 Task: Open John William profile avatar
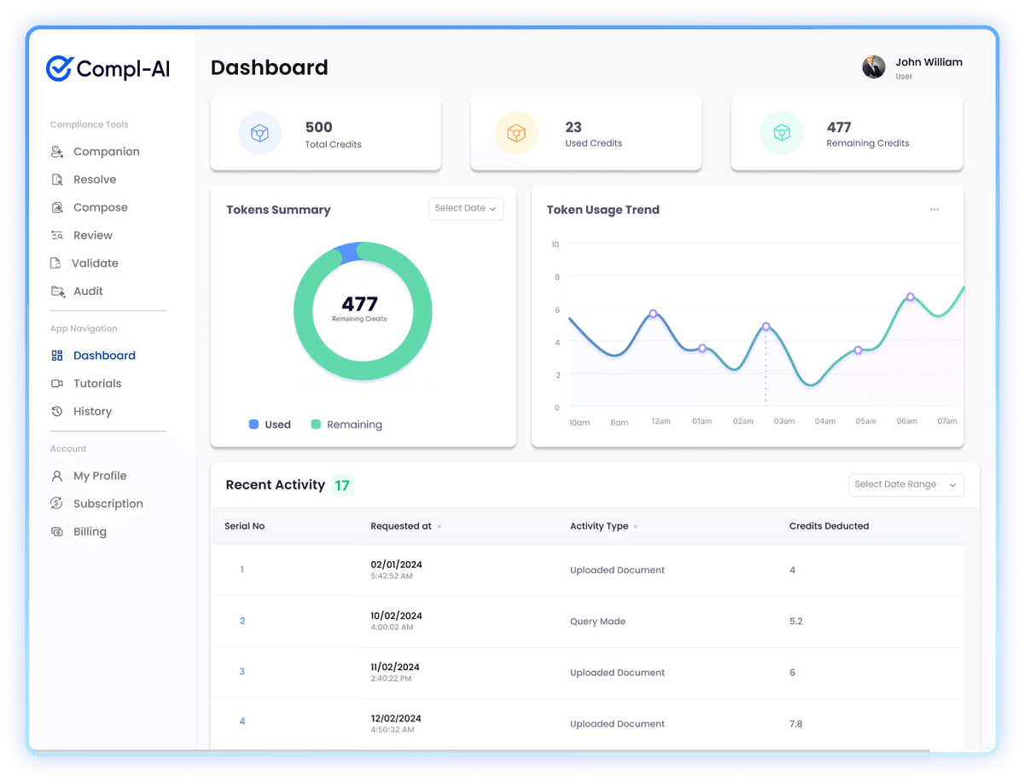click(x=873, y=67)
